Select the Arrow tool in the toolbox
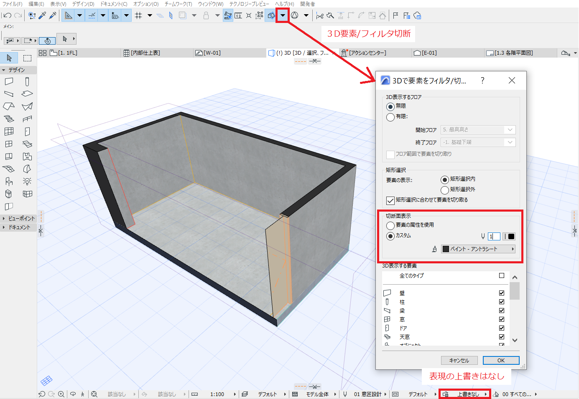This screenshot has height=399, width=579. tap(9, 58)
